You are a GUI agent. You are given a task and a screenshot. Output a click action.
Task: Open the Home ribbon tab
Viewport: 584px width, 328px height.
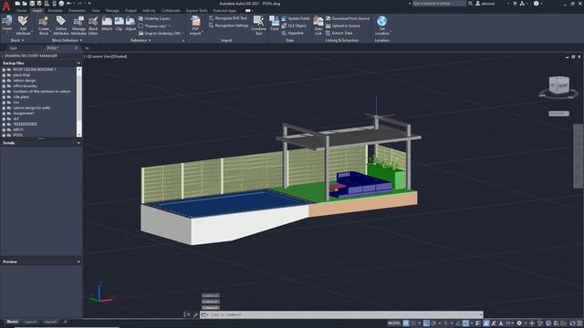22,11
